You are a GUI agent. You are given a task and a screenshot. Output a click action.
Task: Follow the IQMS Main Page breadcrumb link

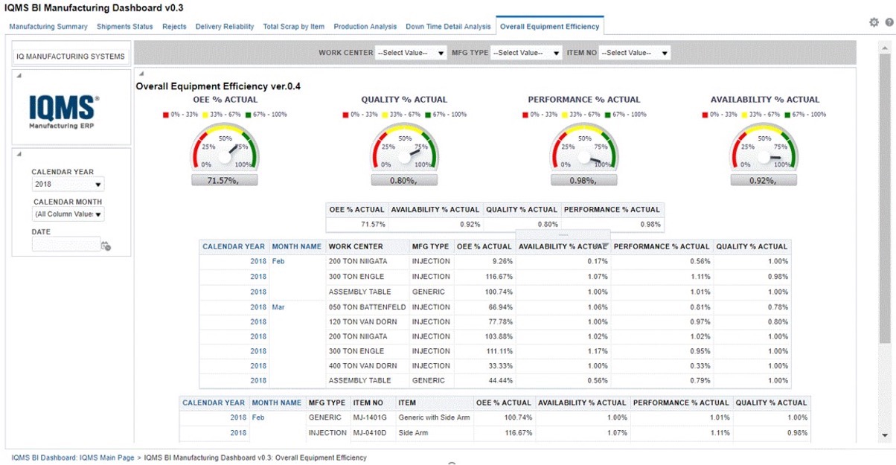click(73, 458)
